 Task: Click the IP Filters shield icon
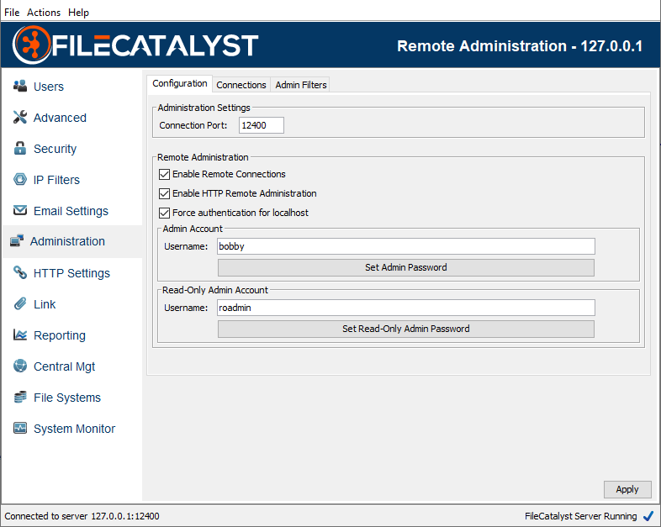[x=20, y=180]
